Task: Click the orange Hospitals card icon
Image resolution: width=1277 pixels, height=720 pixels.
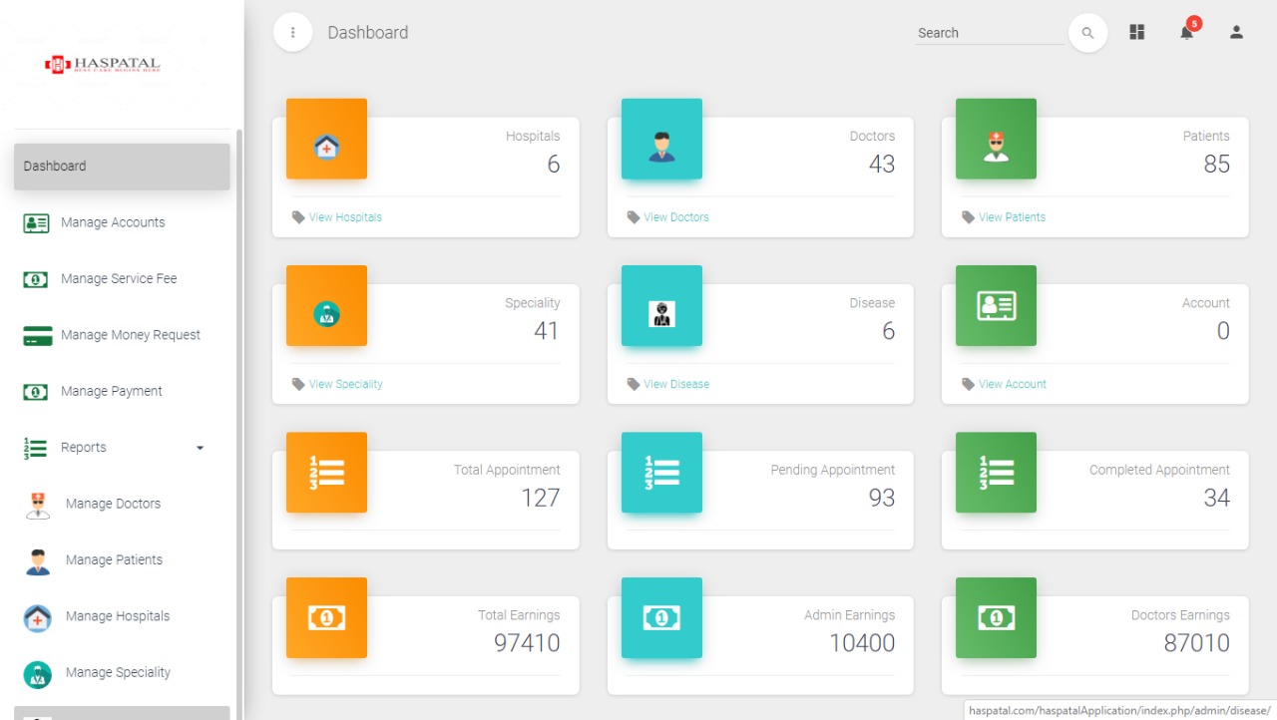Action: coord(326,139)
